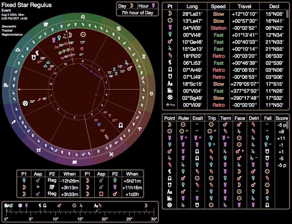Click the 2:03 PM EDT +4:00 time text
The height and width of the screenshot is (224, 292).
pyautogui.click(x=14, y=18)
